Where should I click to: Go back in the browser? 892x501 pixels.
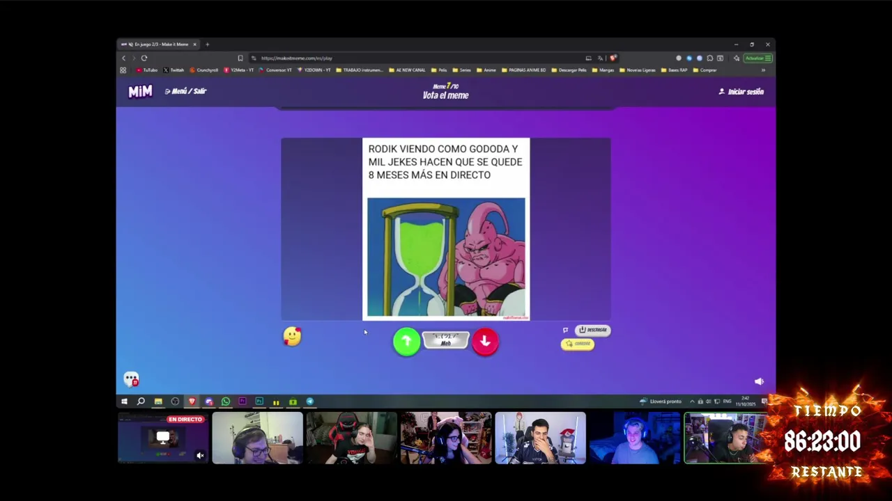coord(124,58)
